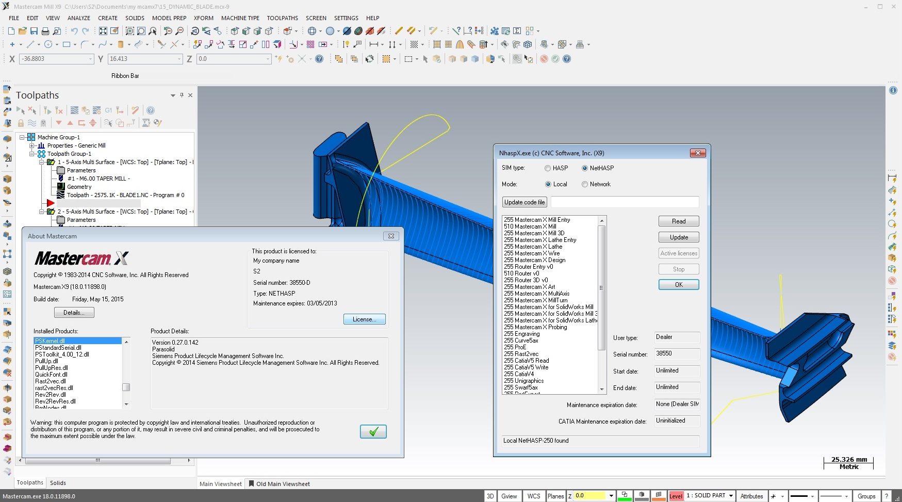Screen dimensions: 902x502
Task: Open FILE menu
Action: pos(14,18)
